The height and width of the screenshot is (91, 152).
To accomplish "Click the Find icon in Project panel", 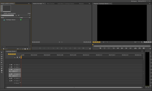I will click(x=23, y=49).
